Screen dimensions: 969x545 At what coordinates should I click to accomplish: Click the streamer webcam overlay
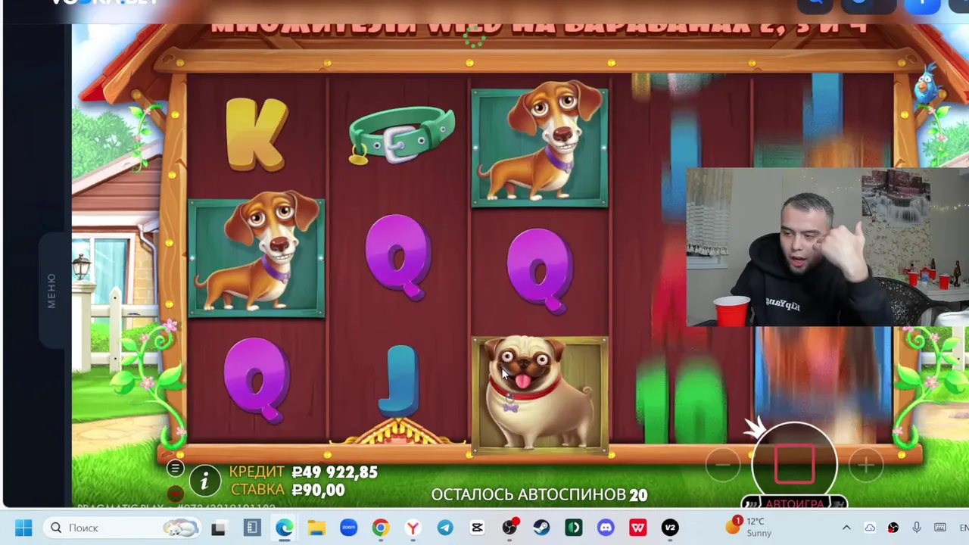[827, 248]
